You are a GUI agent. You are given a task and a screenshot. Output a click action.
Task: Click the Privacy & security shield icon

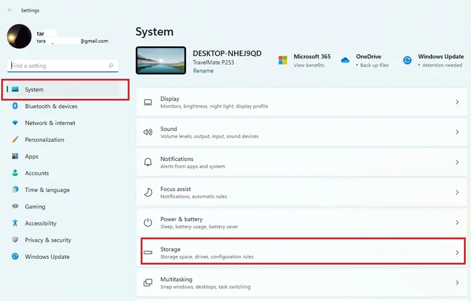[x=15, y=239]
